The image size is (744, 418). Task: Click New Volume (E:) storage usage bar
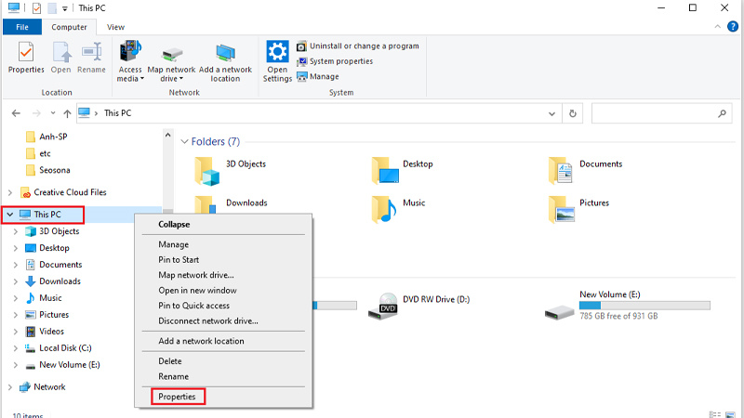pyautogui.click(x=644, y=305)
